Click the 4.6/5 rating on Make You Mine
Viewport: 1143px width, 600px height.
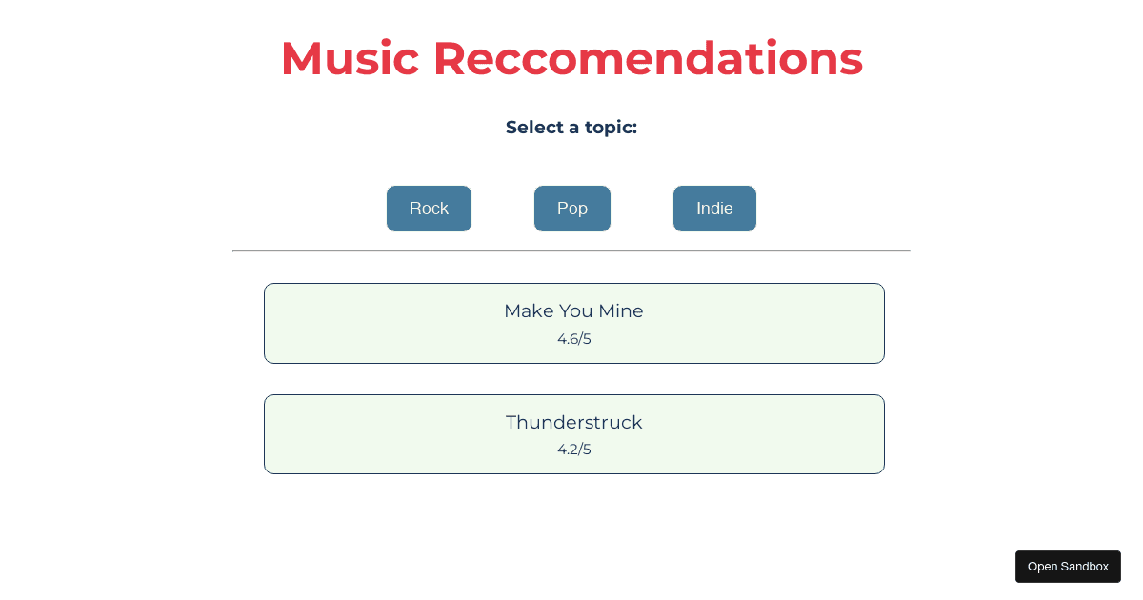[x=573, y=338]
